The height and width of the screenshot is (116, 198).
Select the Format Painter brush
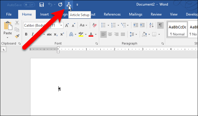(x=17, y=36)
